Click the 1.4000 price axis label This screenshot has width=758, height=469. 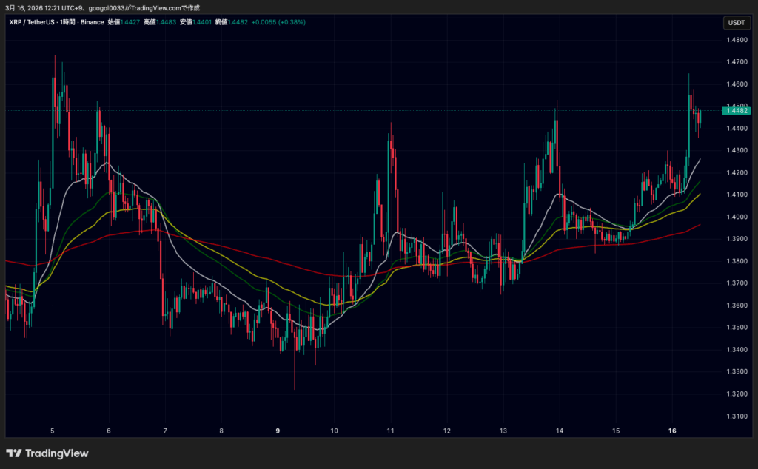[736, 217]
